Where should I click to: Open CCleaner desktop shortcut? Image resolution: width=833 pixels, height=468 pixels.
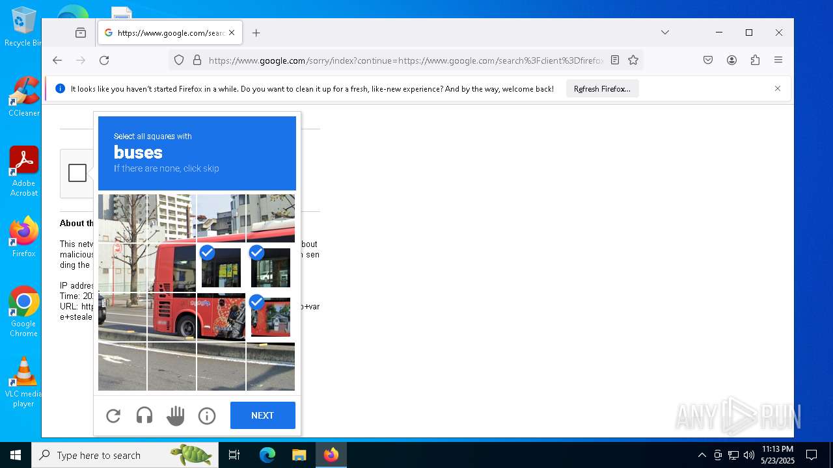tap(23, 96)
